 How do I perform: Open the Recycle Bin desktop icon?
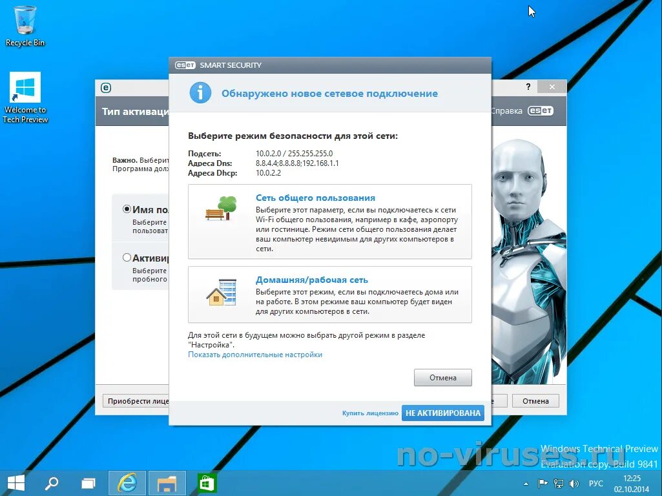point(25,26)
